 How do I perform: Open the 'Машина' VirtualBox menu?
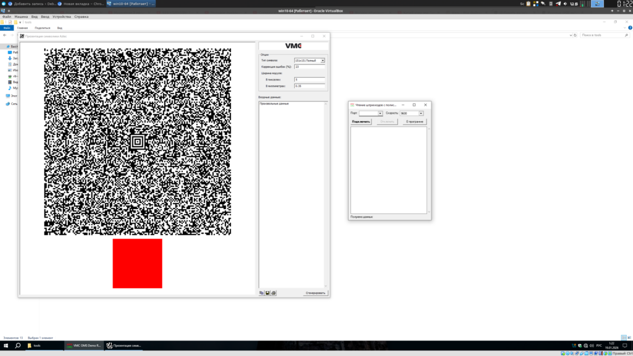(x=21, y=17)
